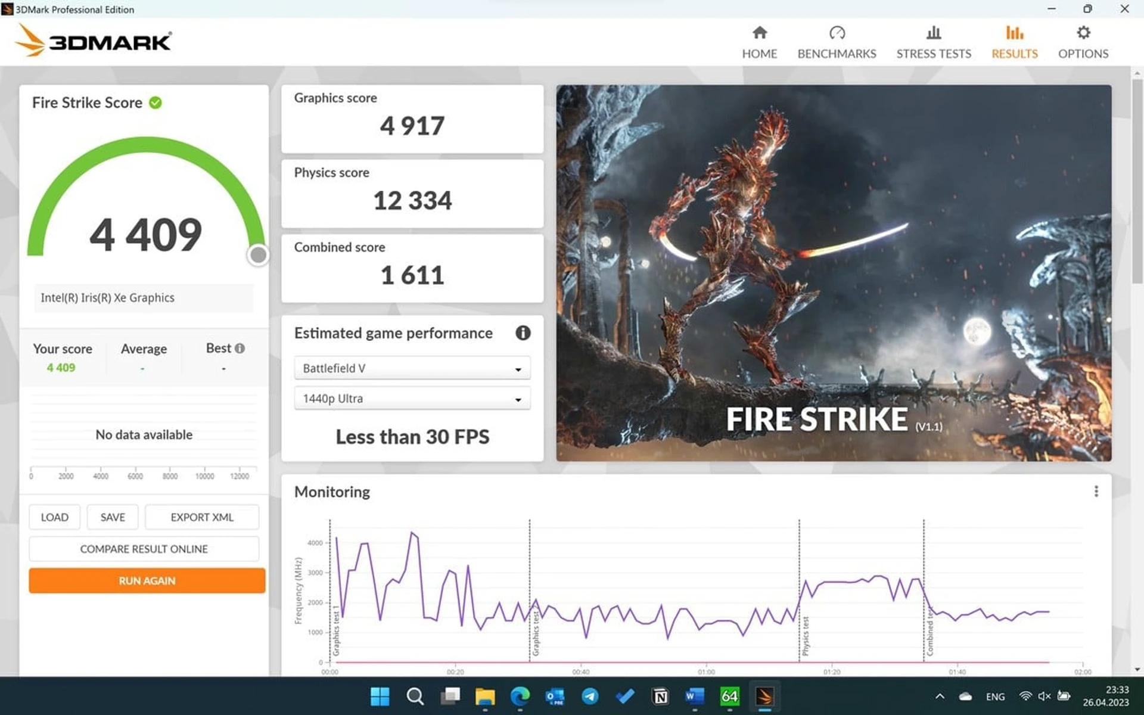The width and height of the screenshot is (1144, 715).
Task: Click the scroll down arrow
Action: (x=1137, y=669)
